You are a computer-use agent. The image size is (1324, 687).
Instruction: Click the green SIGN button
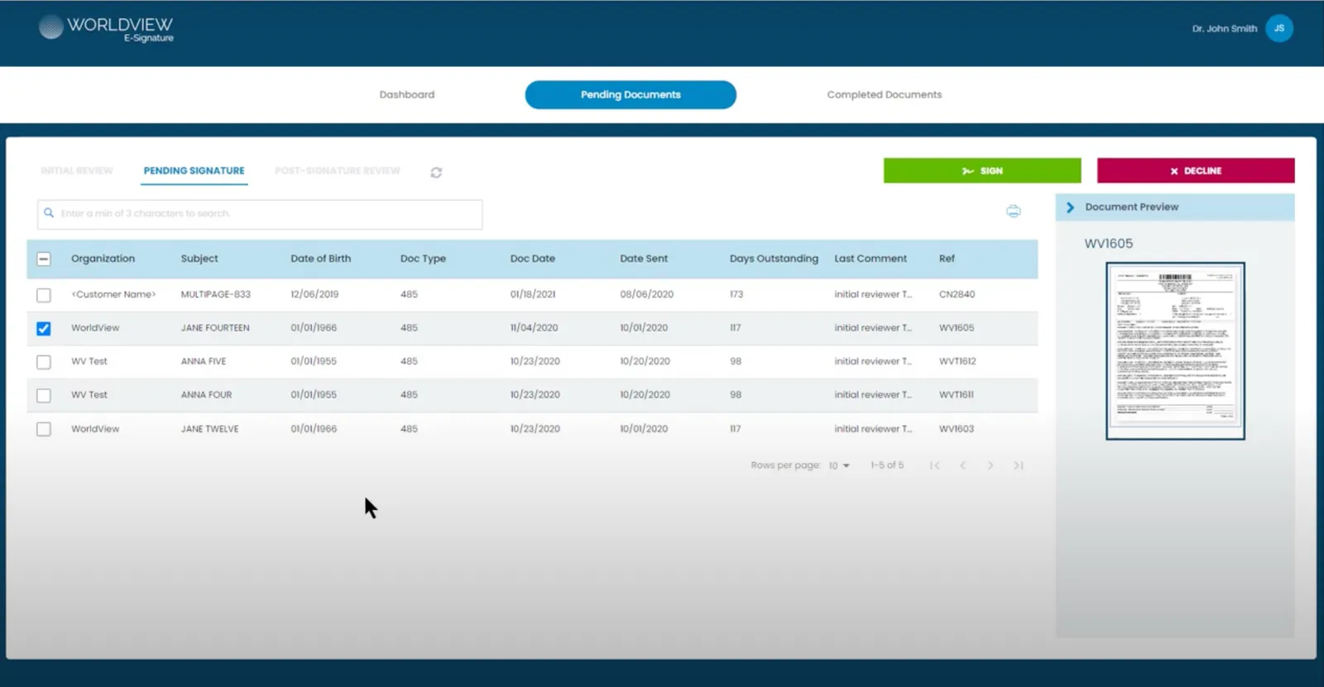point(982,170)
